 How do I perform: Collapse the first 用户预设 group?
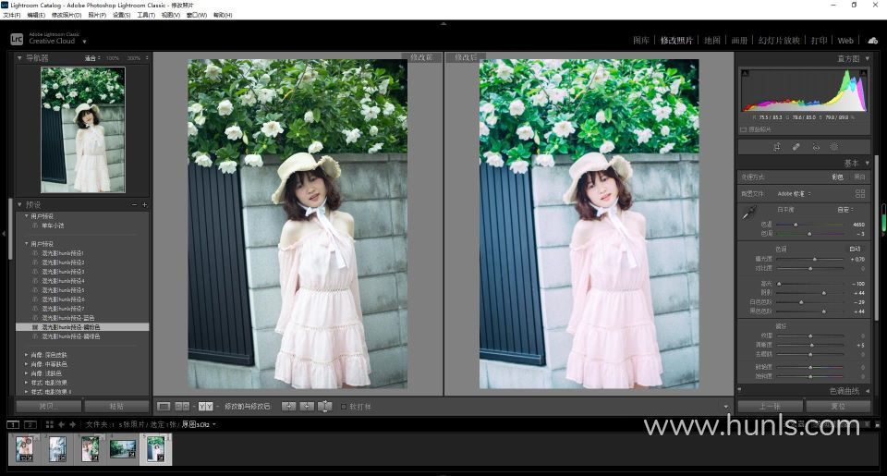pyautogui.click(x=26, y=216)
